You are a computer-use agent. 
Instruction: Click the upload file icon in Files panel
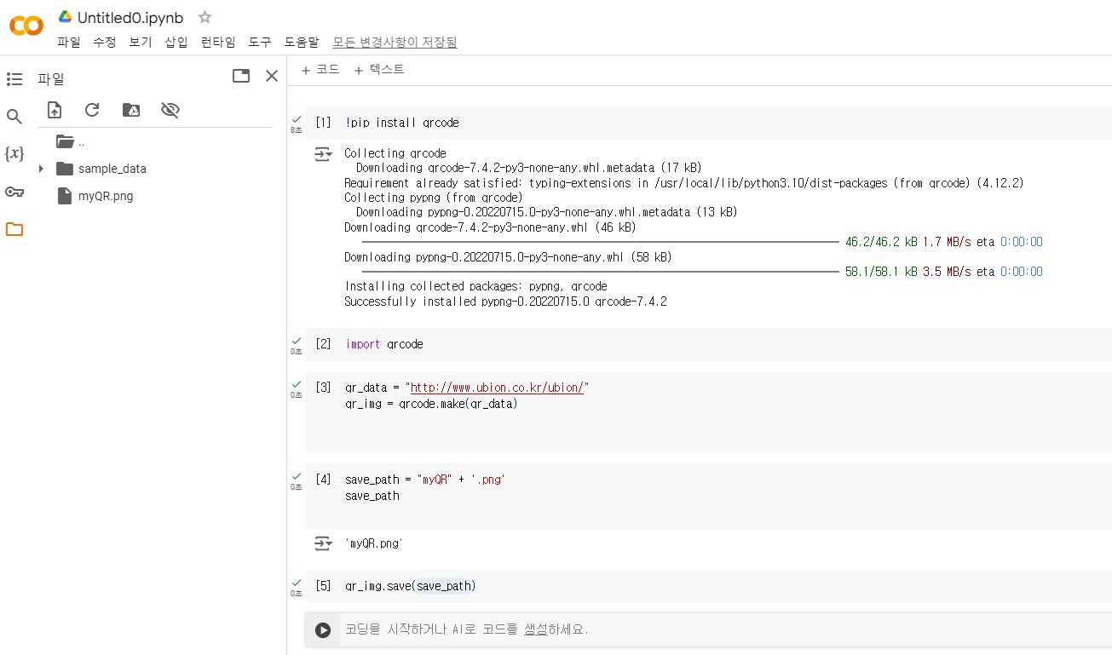55,110
